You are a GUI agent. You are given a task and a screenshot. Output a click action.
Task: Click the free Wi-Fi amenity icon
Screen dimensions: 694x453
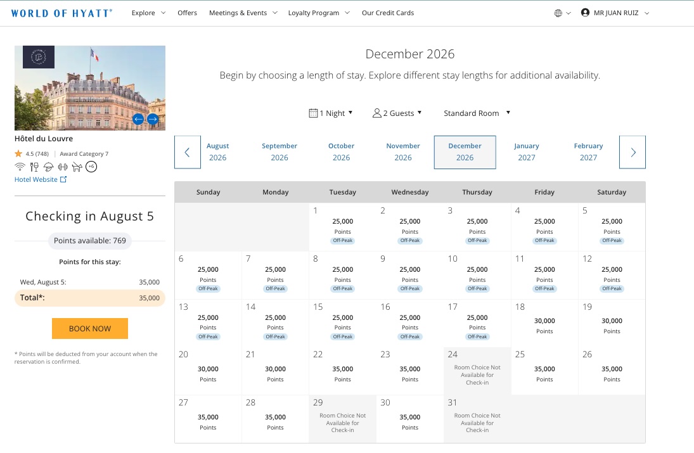coord(20,167)
